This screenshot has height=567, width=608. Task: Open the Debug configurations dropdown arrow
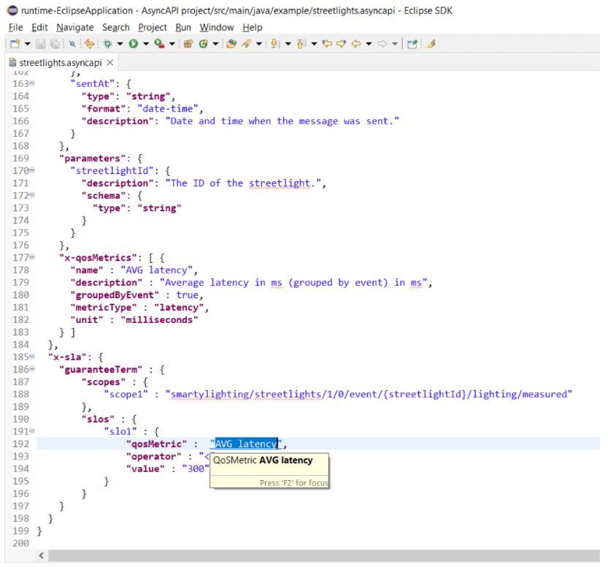[120, 44]
